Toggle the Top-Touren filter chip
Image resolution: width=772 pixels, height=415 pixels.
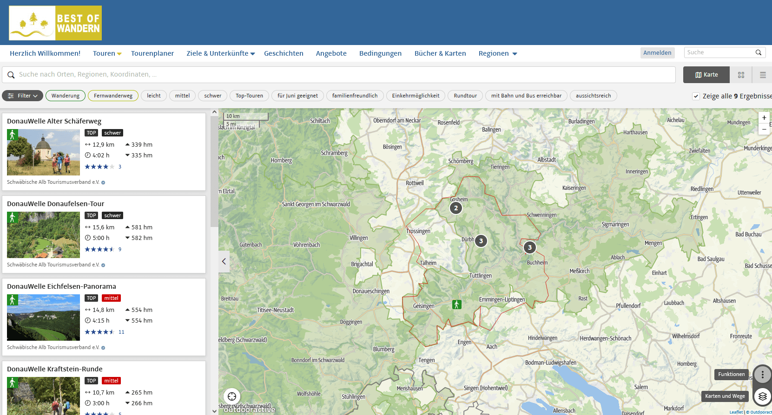point(249,96)
